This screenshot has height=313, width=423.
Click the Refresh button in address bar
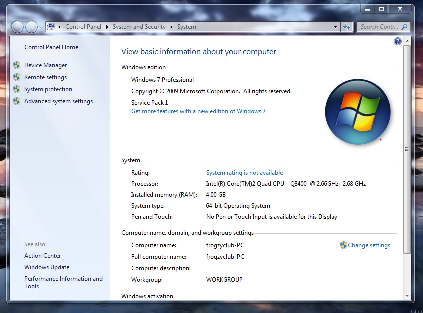tap(347, 27)
